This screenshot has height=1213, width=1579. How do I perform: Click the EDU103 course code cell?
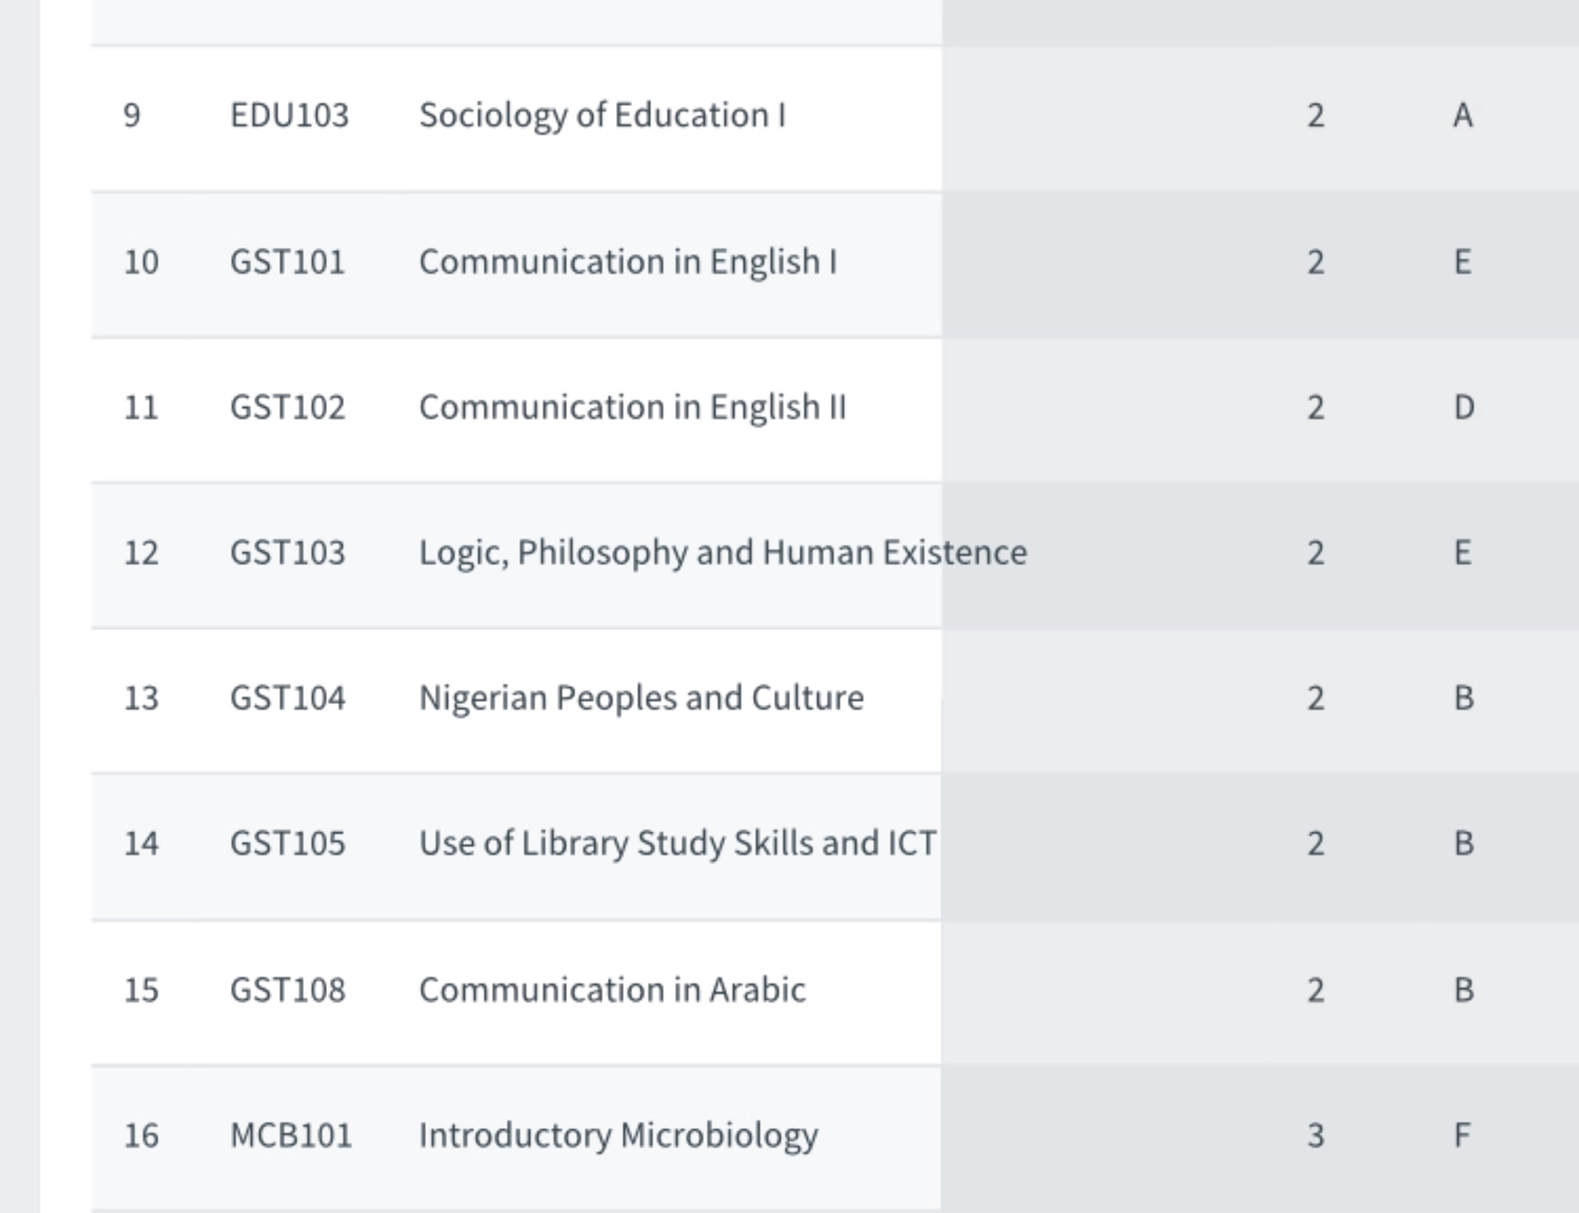point(289,115)
